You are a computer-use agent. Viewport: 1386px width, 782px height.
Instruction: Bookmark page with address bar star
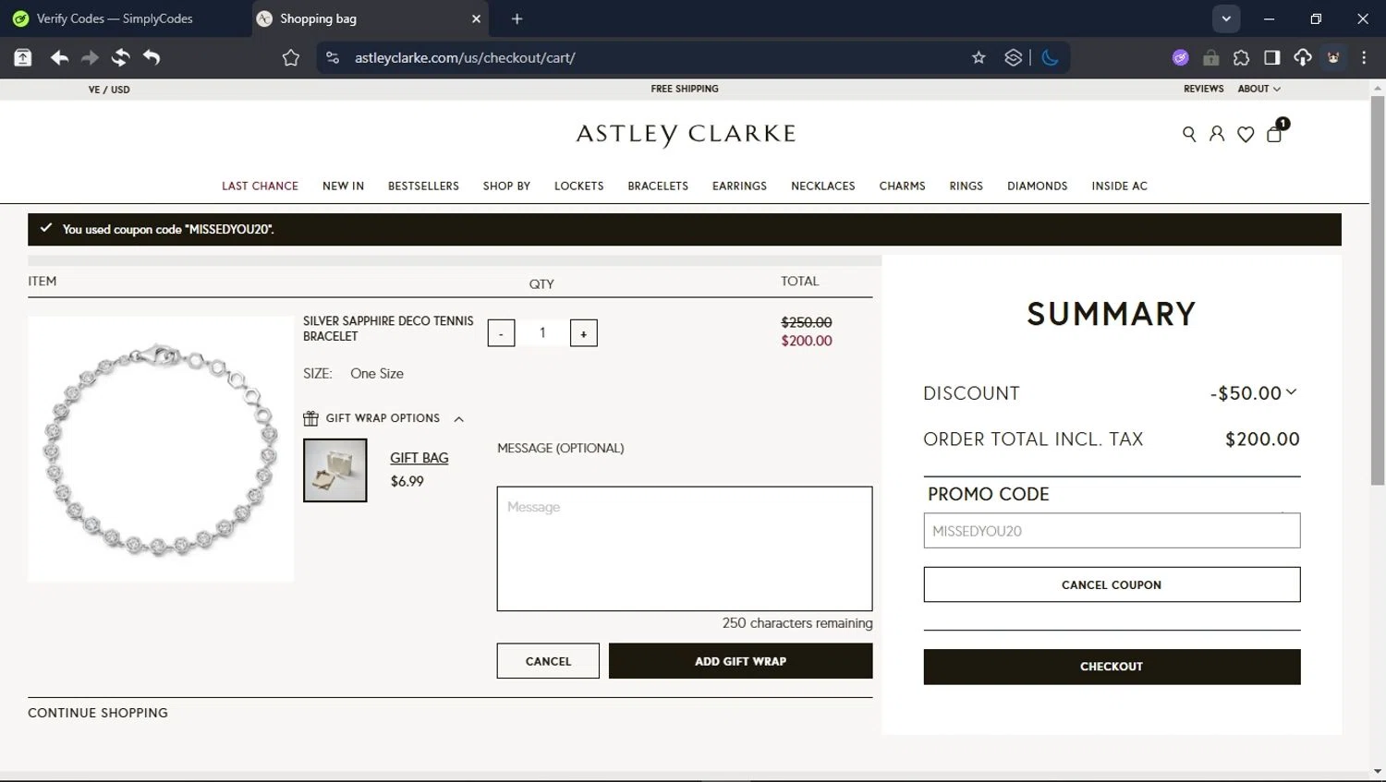[979, 57]
